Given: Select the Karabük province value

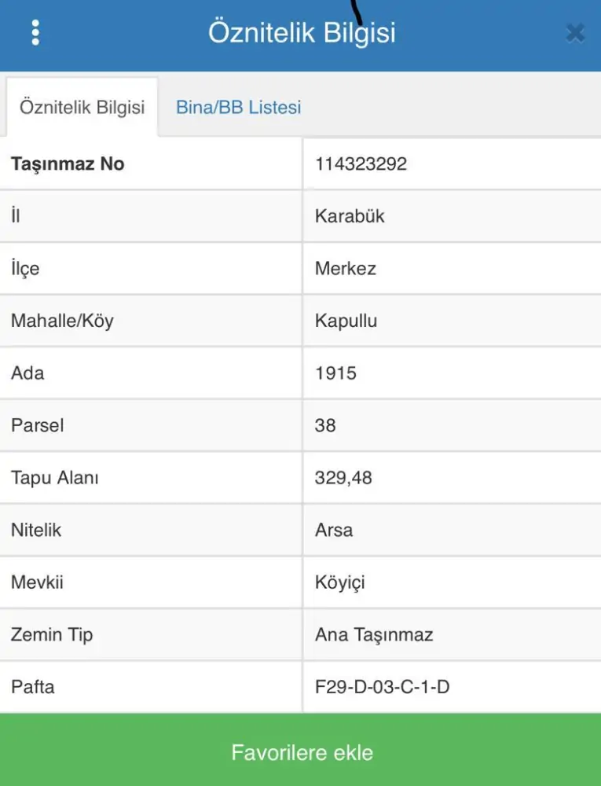Looking at the screenshot, I should [x=350, y=216].
